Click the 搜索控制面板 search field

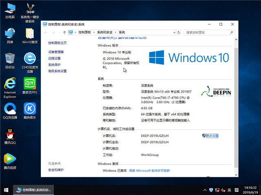click(x=209, y=32)
